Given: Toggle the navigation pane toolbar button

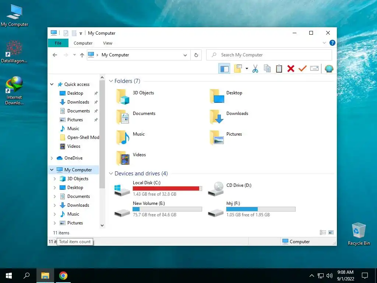Looking at the screenshot, I should pos(224,69).
